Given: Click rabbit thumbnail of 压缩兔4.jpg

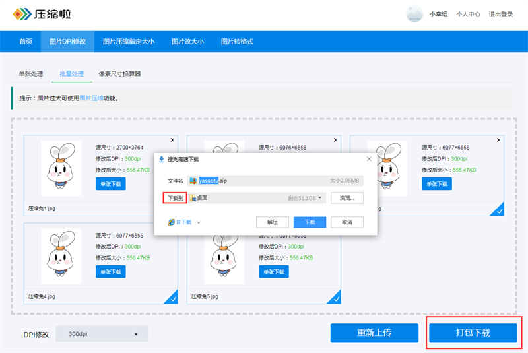Looking at the screenshot, I should 61,256.
